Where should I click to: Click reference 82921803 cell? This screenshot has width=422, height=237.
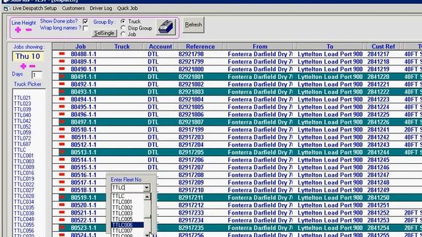pyautogui.click(x=191, y=92)
